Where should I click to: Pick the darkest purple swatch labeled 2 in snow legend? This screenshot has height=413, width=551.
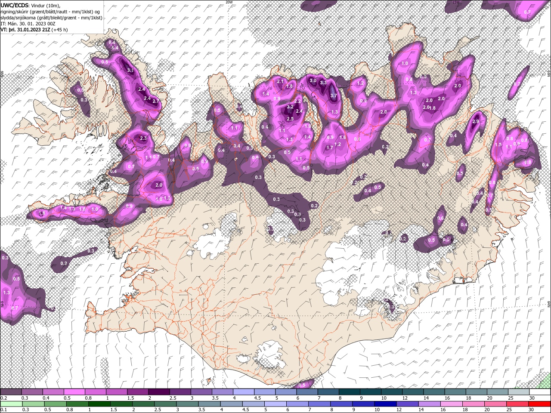pos(159,391)
